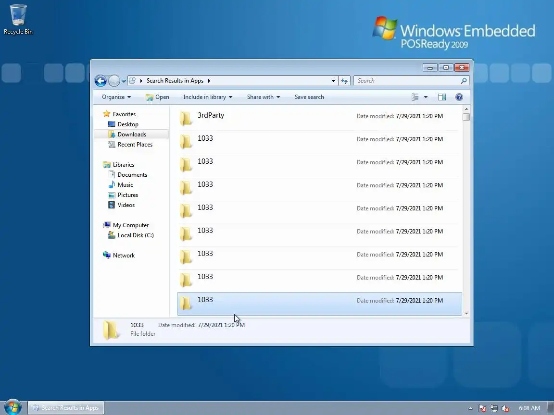Open the Start menu orb
Viewport: 554px width, 415px height.
[13, 407]
